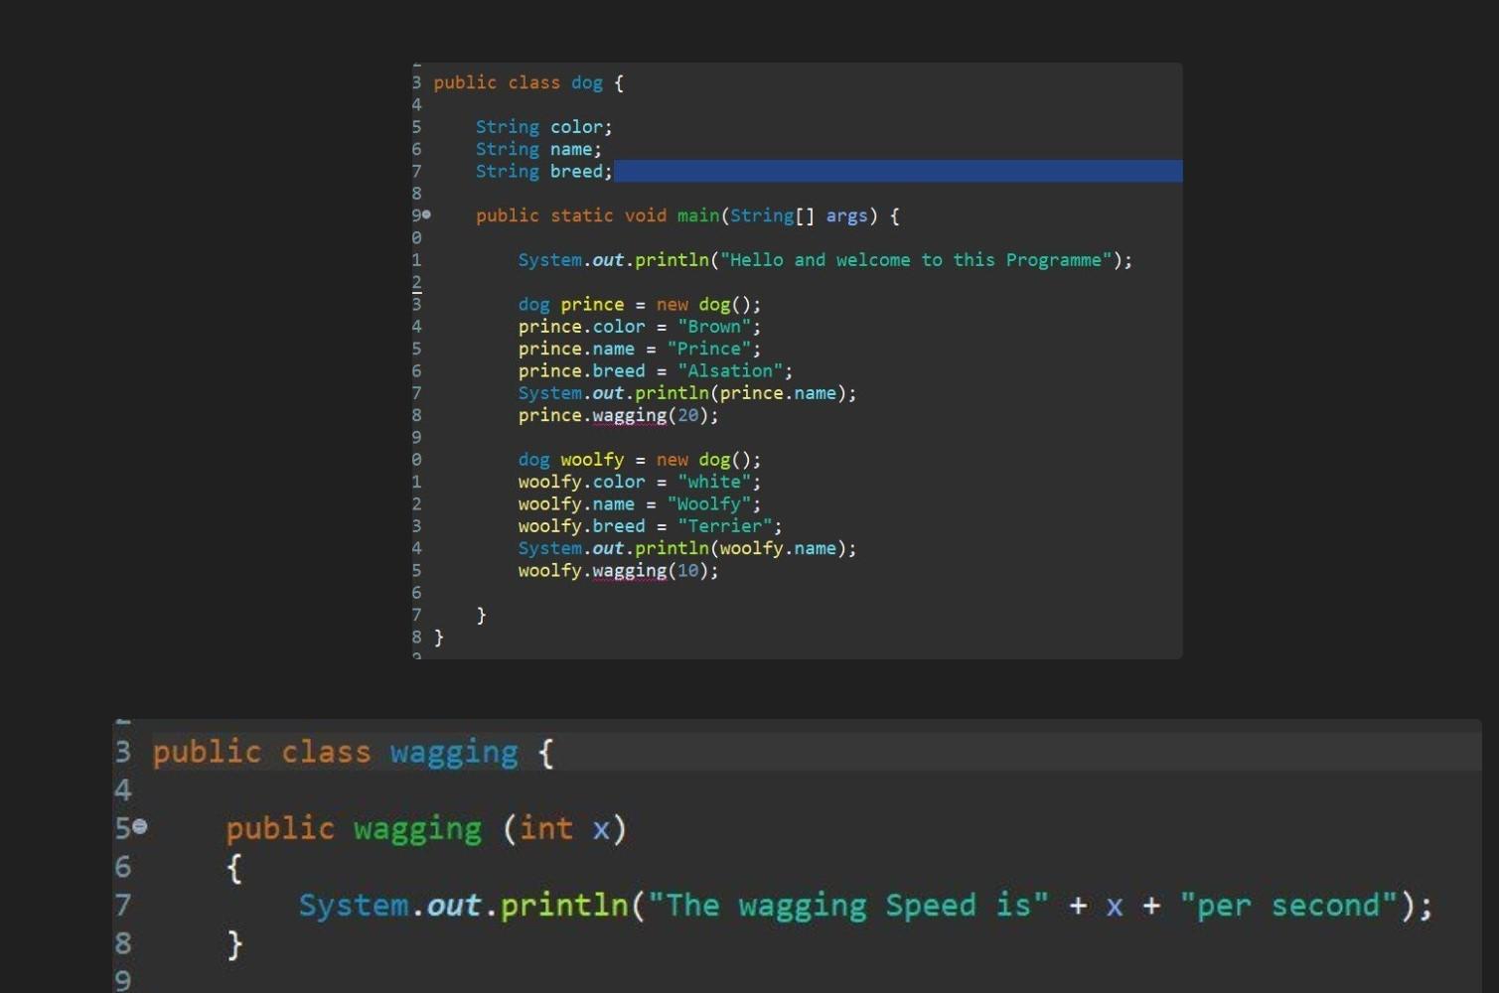Collapse the main method fold marker
Image resolution: width=1499 pixels, height=993 pixels.
tap(425, 215)
